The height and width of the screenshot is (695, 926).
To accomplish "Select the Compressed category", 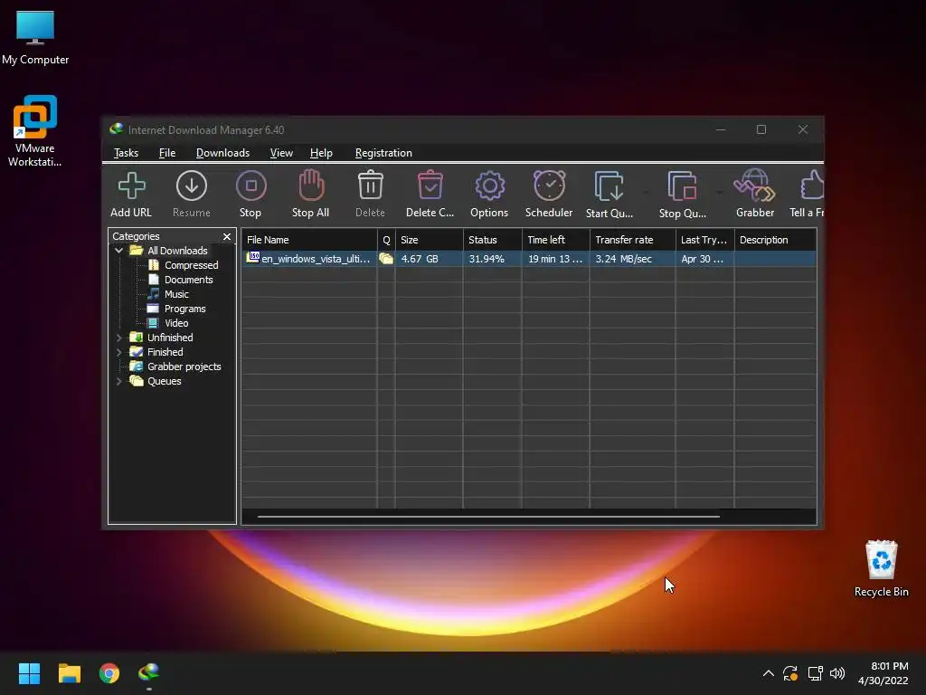I will pos(192,265).
